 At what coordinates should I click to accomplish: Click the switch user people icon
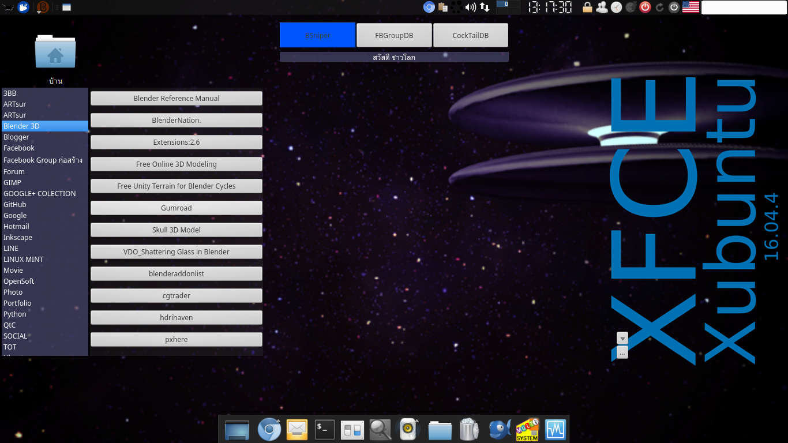coord(602,7)
